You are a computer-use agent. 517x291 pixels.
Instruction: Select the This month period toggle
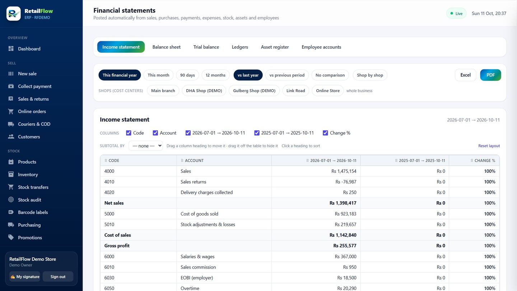click(158, 75)
